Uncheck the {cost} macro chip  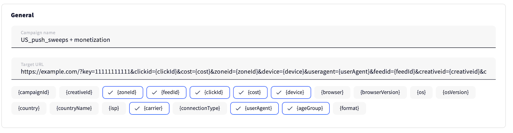click(250, 92)
